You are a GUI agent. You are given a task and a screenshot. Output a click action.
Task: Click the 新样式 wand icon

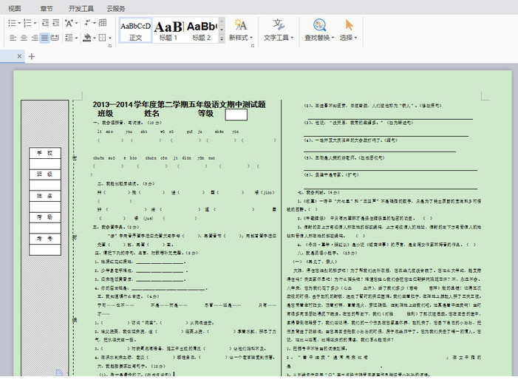[240, 25]
